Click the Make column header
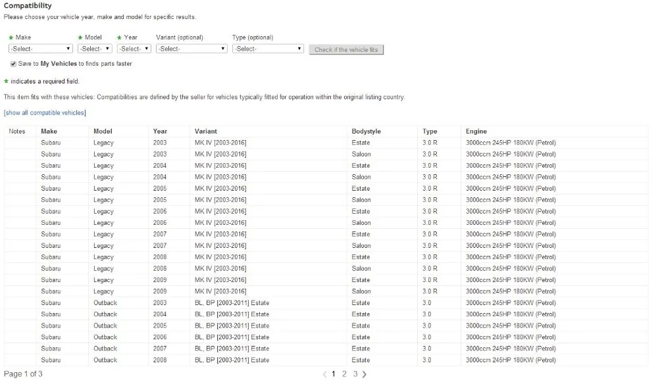Viewport: 658px width, 386px height. [x=49, y=132]
